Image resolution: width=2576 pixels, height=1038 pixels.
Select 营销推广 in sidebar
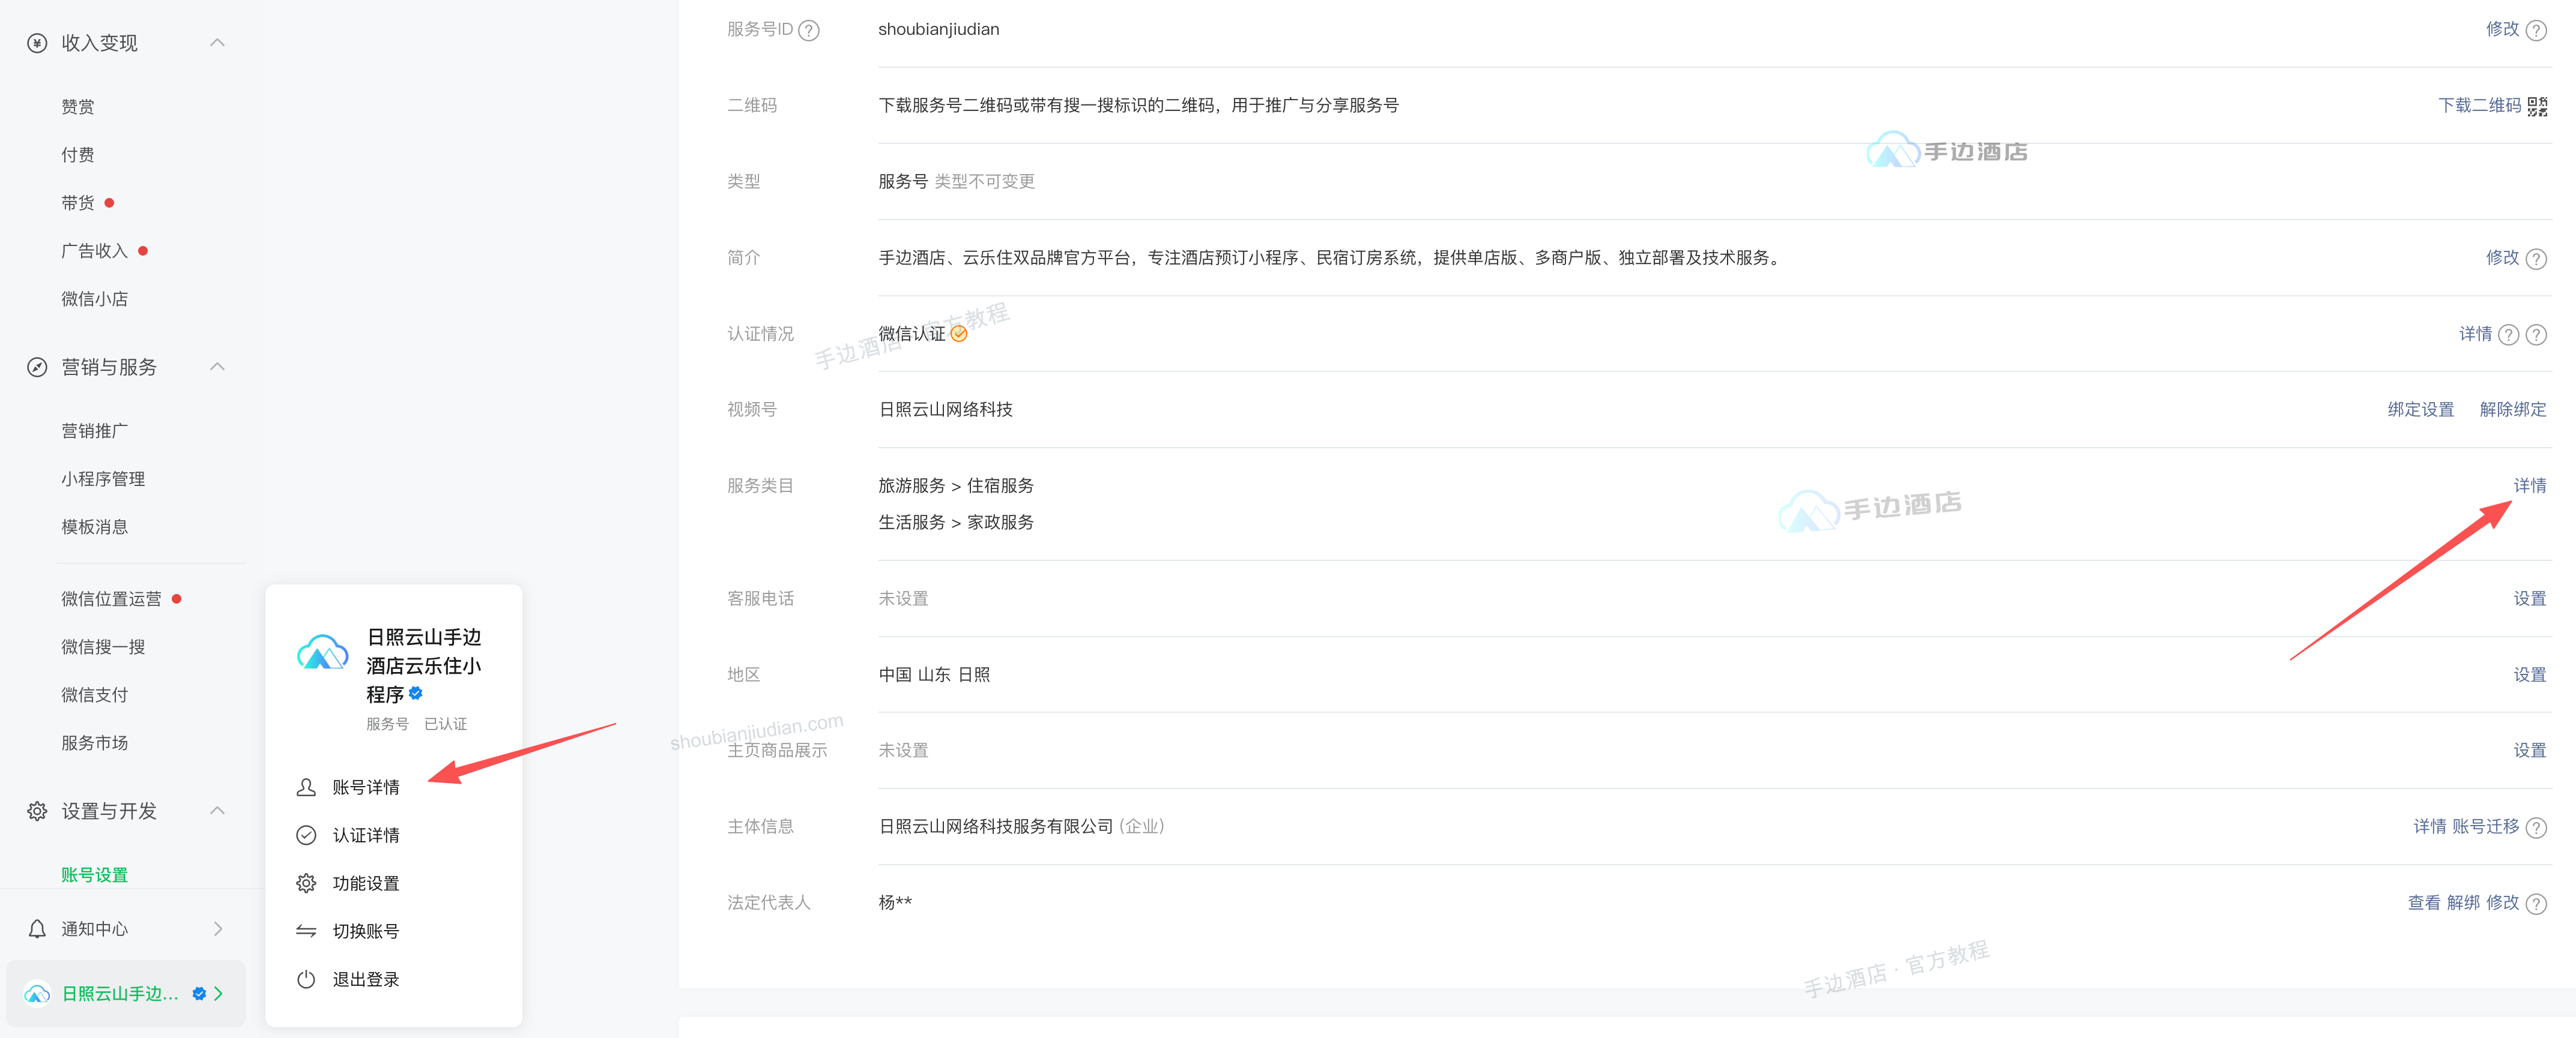[x=94, y=431]
